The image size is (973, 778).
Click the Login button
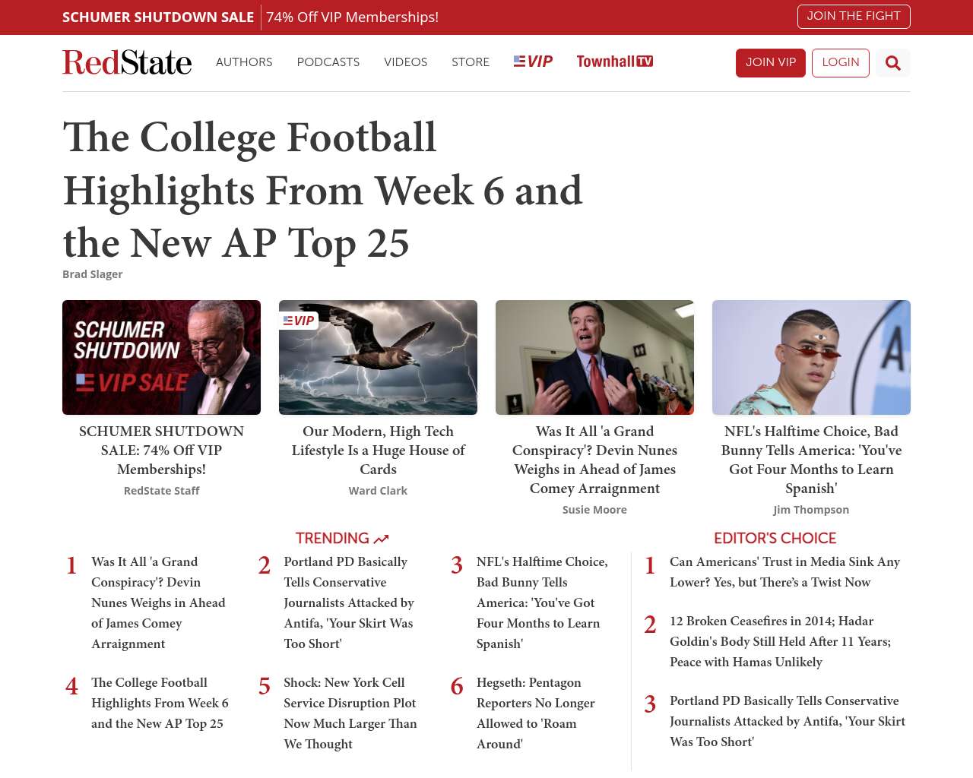[x=840, y=63]
